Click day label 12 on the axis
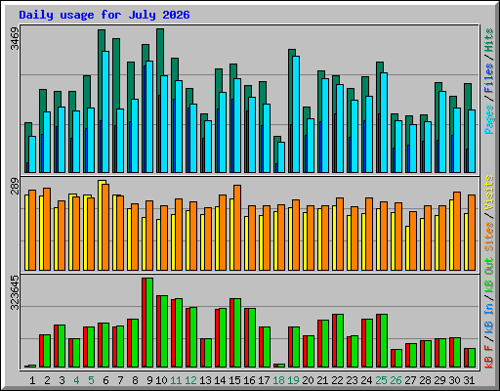The image size is (500, 391). point(190,380)
